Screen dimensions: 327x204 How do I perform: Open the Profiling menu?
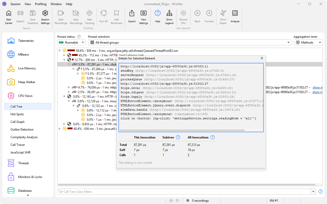coord(41,4)
